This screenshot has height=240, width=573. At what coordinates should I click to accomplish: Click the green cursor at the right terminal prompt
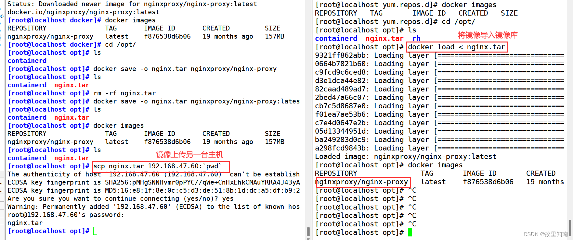tap(410, 233)
